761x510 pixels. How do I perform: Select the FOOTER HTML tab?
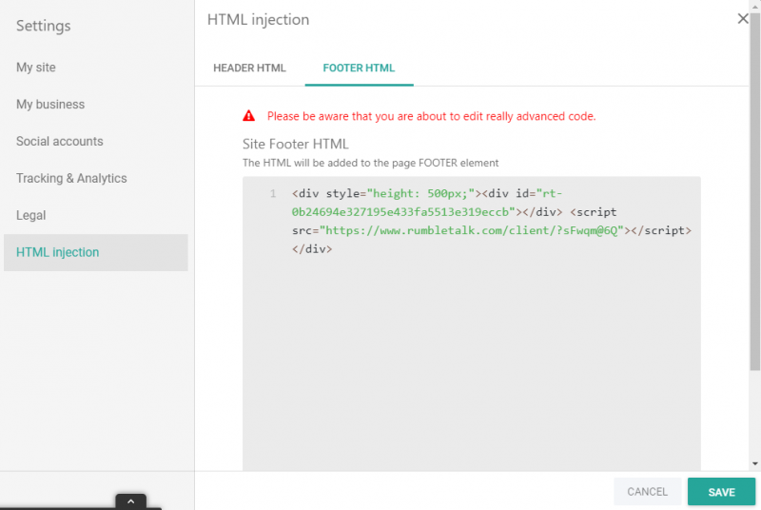(x=359, y=69)
